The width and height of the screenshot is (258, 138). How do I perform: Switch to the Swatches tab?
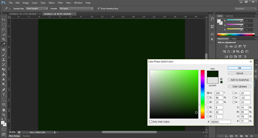click(229, 16)
